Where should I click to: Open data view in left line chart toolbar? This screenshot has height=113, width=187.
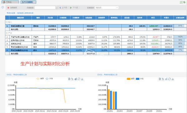click(x=69, y=79)
